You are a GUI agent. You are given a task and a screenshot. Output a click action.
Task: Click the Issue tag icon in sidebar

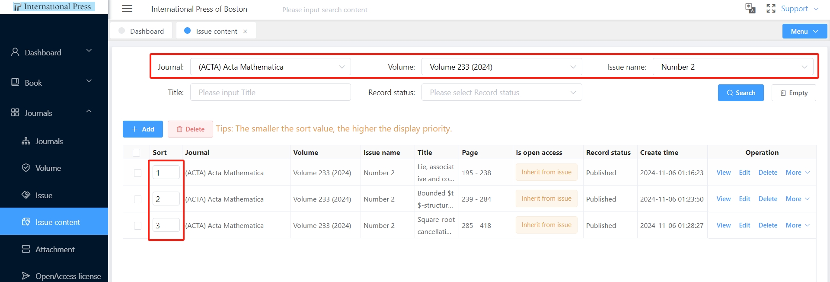tap(26, 195)
